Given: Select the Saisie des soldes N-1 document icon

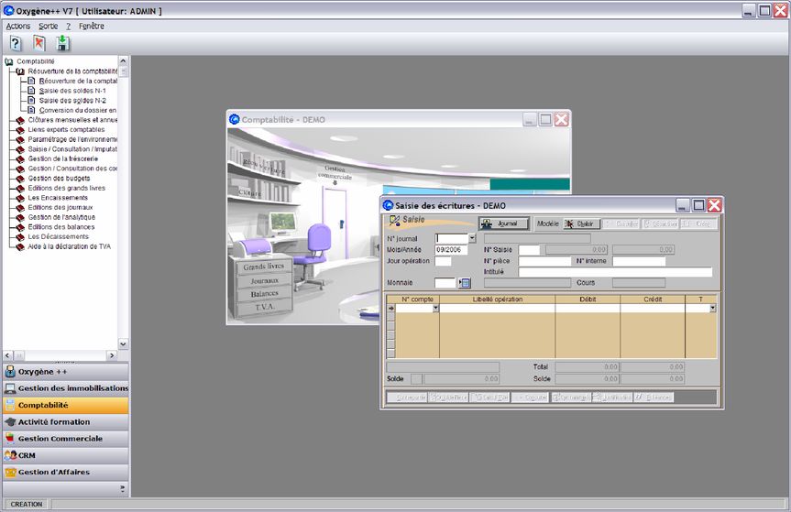Looking at the screenshot, I should click(x=31, y=91).
